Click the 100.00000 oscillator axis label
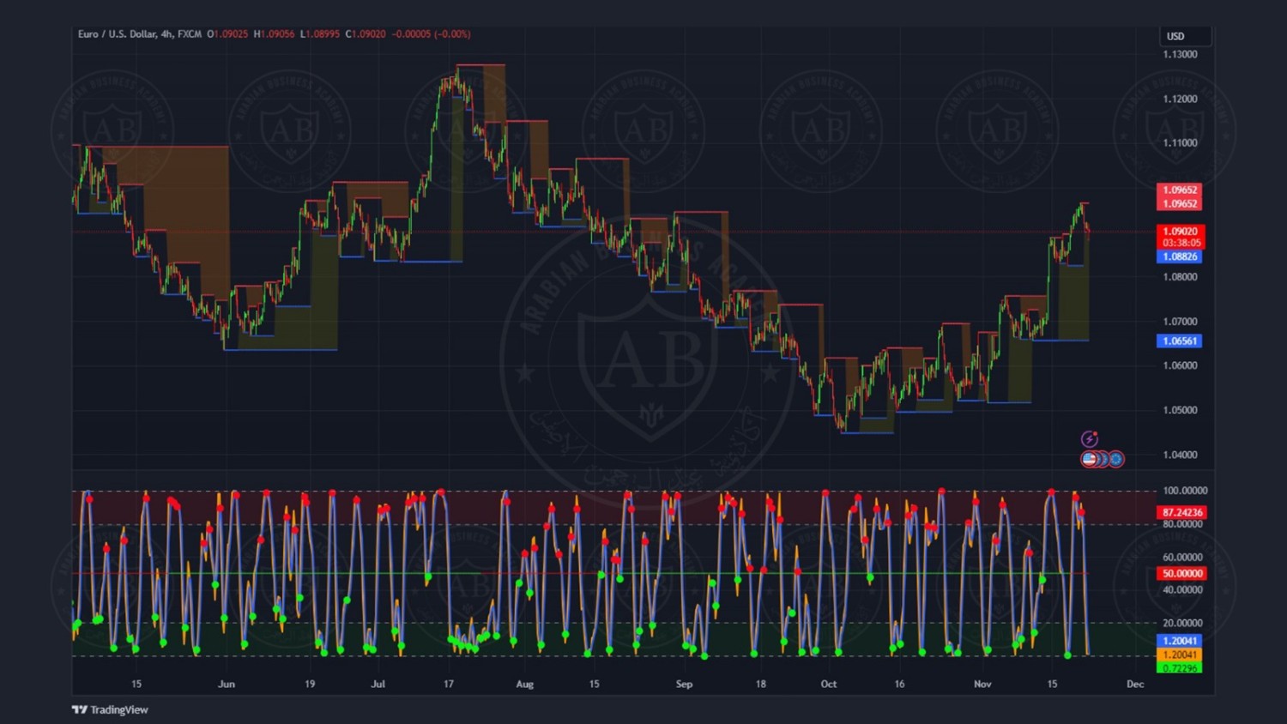The height and width of the screenshot is (724, 1287). click(1185, 491)
